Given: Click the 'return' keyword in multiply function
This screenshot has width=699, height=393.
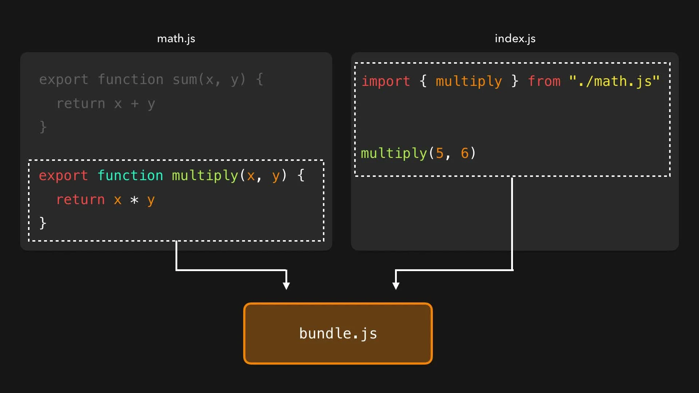Looking at the screenshot, I should coord(80,200).
